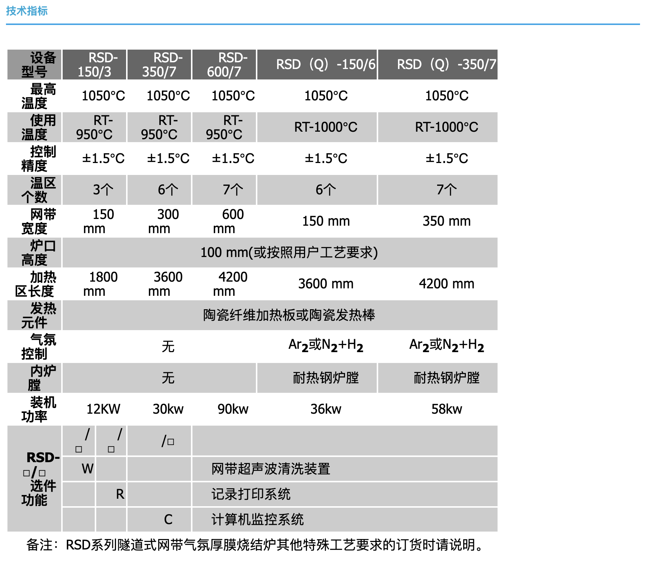Click the RSD-600/7 model header
Viewport: 646px width, 567px height.
click(224, 65)
